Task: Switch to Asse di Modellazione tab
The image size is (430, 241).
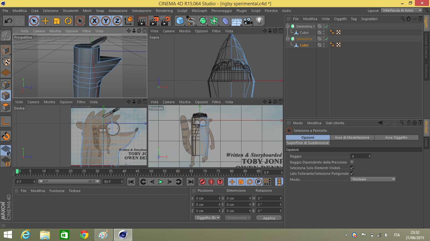Action: pyautogui.click(x=352, y=137)
